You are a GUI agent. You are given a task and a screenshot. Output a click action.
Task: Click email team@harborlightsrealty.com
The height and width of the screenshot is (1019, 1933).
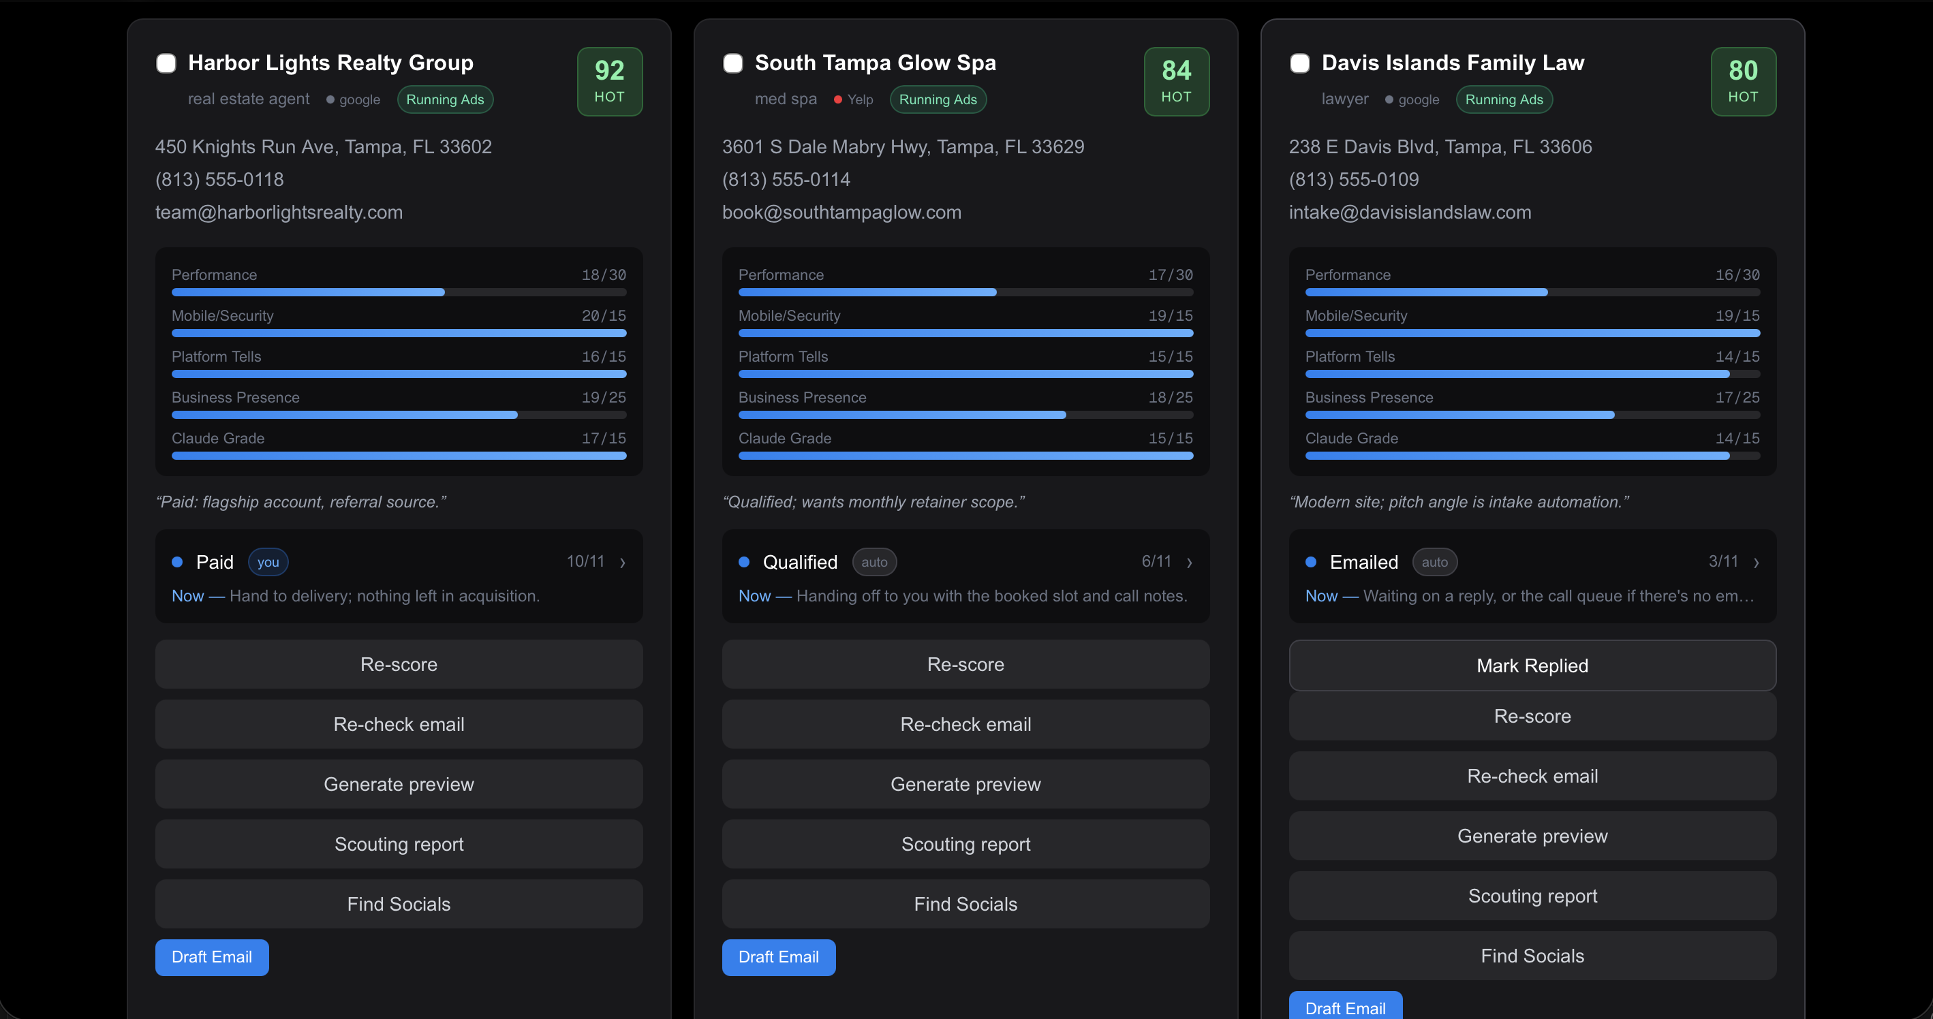click(x=279, y=213)
